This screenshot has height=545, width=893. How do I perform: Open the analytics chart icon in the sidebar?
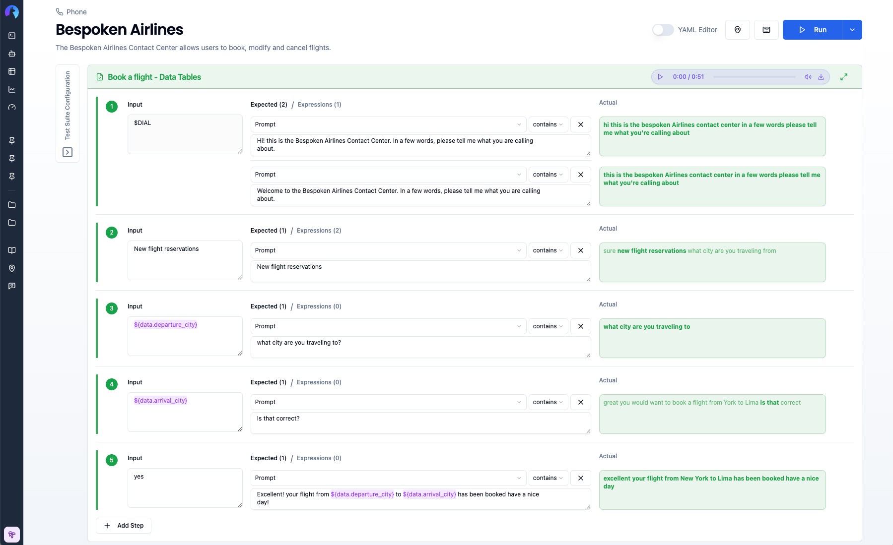coord(12,89)
